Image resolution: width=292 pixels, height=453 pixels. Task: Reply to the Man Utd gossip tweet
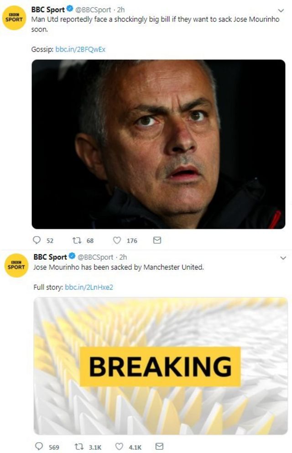point(37,240)
